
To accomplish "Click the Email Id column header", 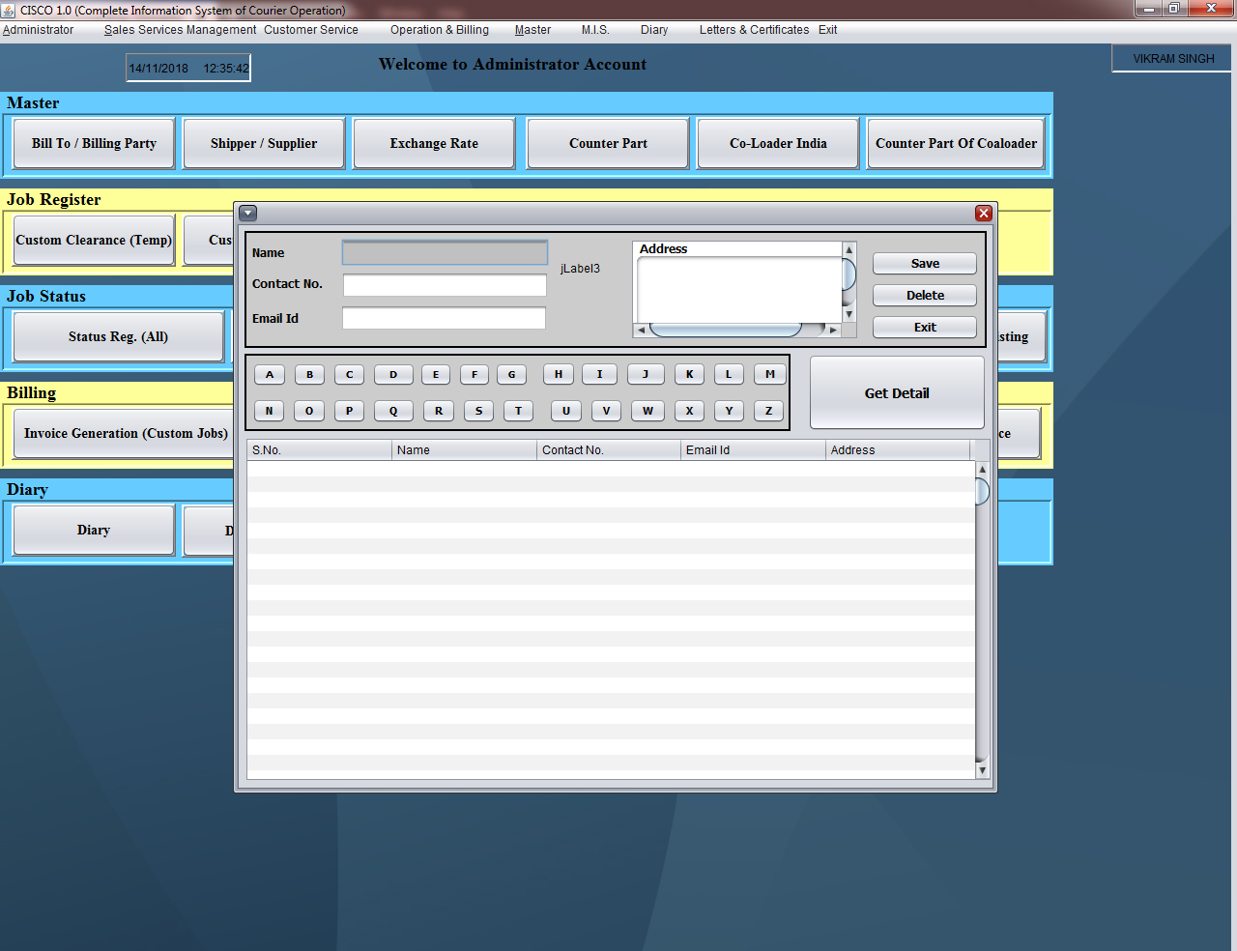I will [754, 450].
